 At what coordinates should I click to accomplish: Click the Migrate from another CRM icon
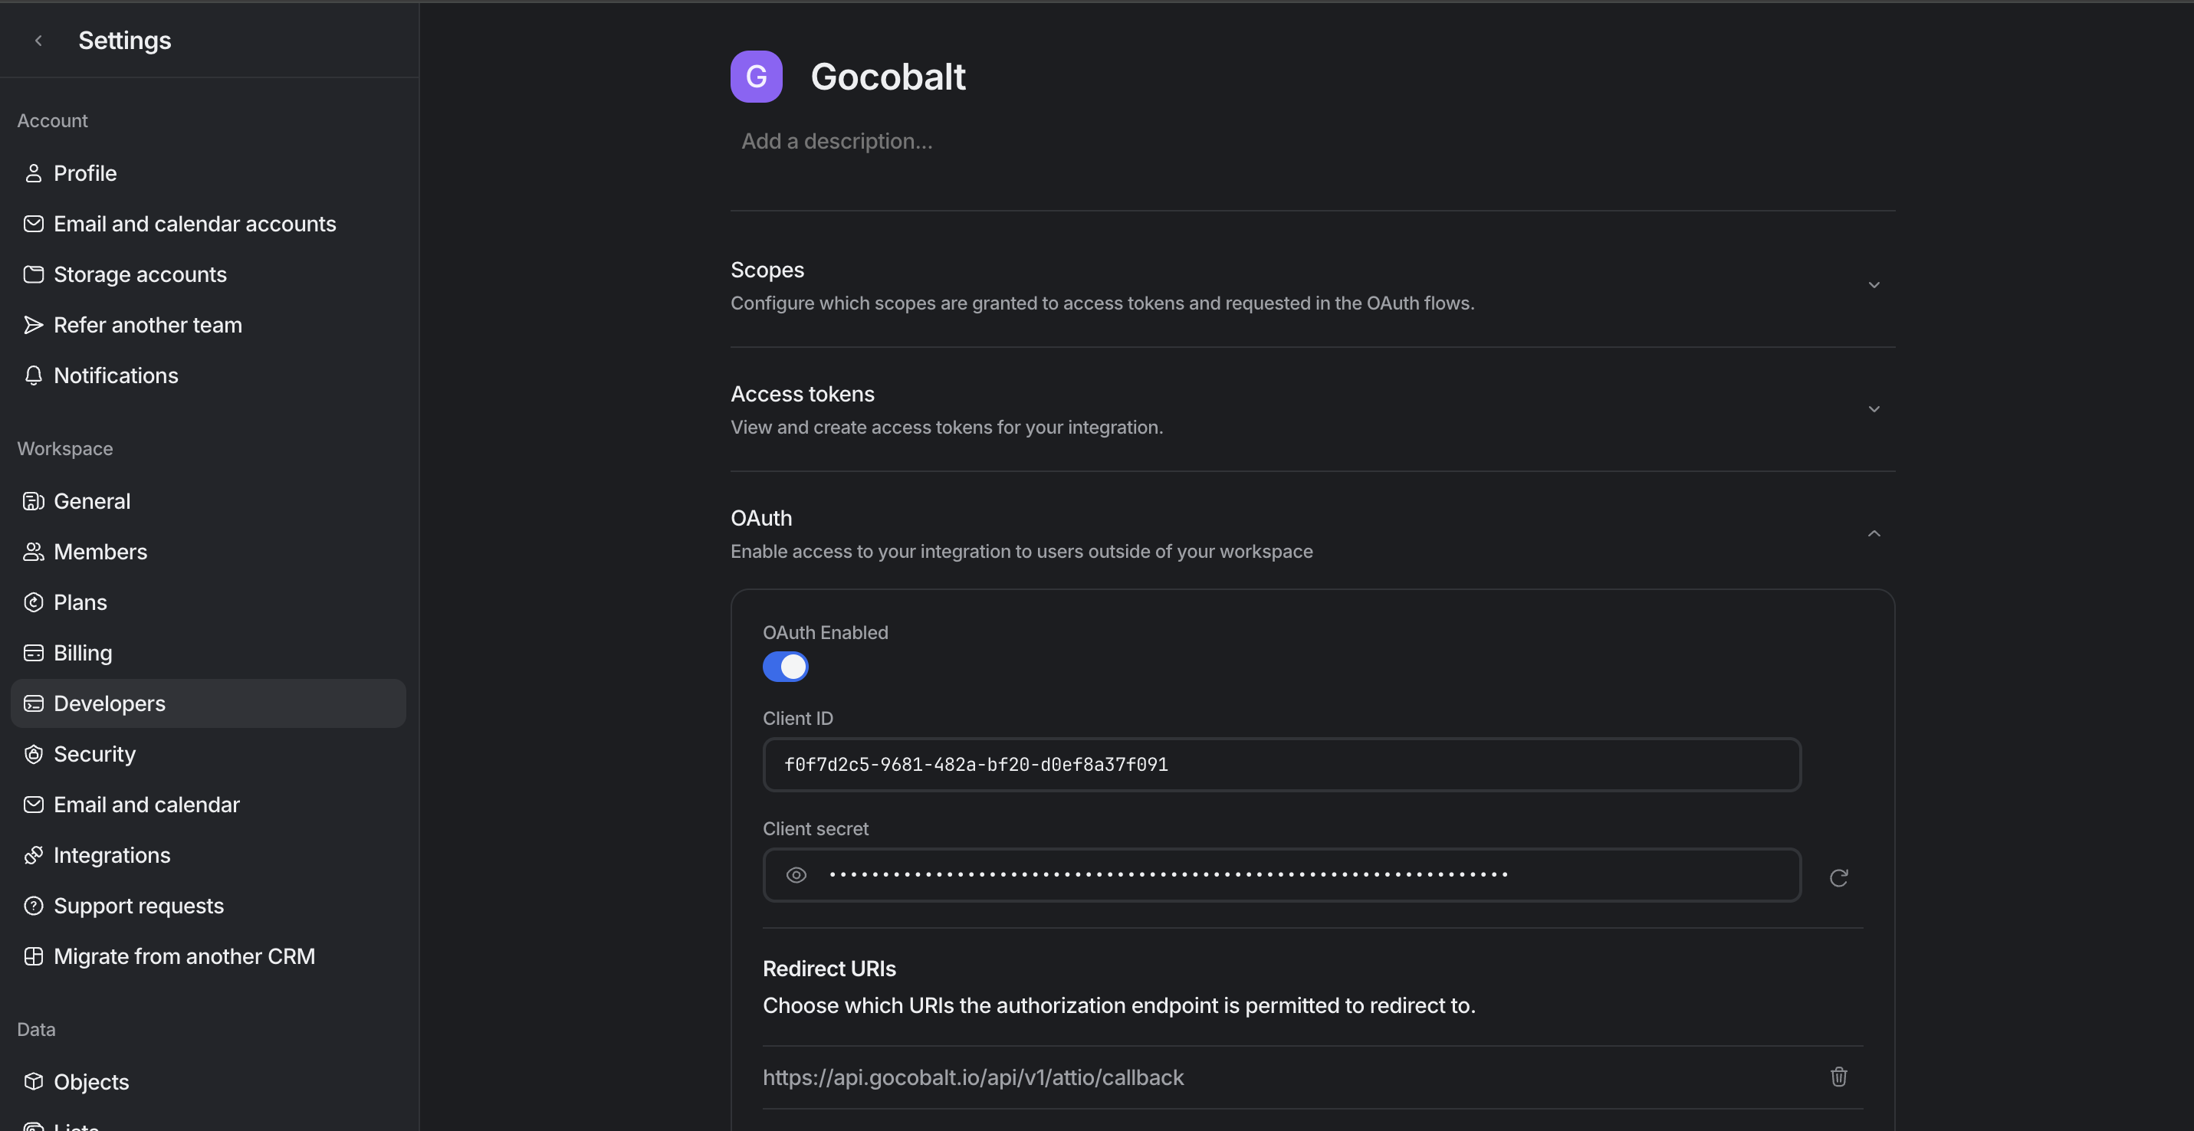pos(33,956)
